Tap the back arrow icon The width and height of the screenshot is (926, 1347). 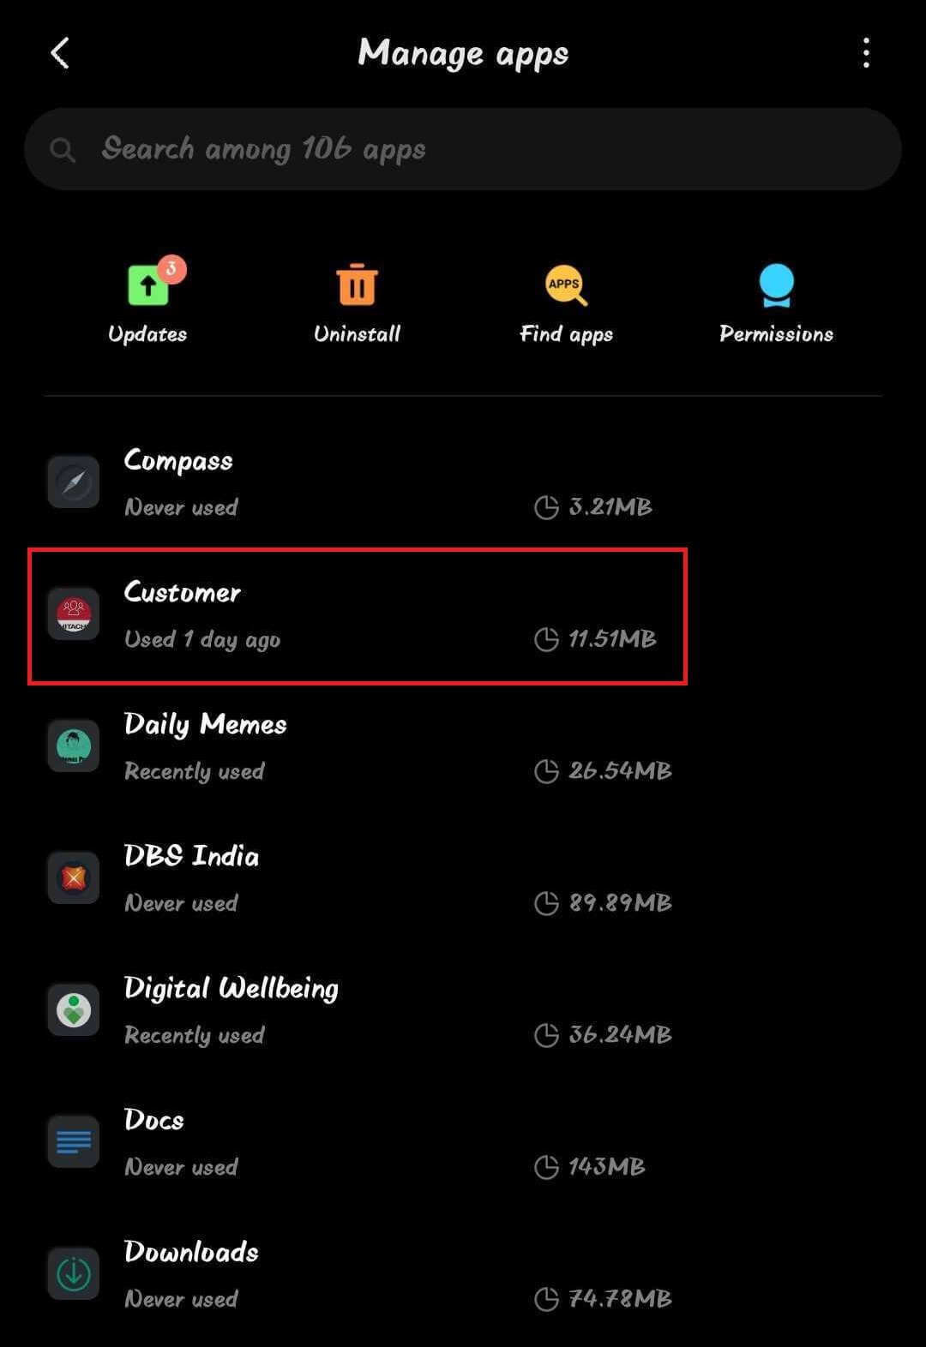click(x=59, y=53)
